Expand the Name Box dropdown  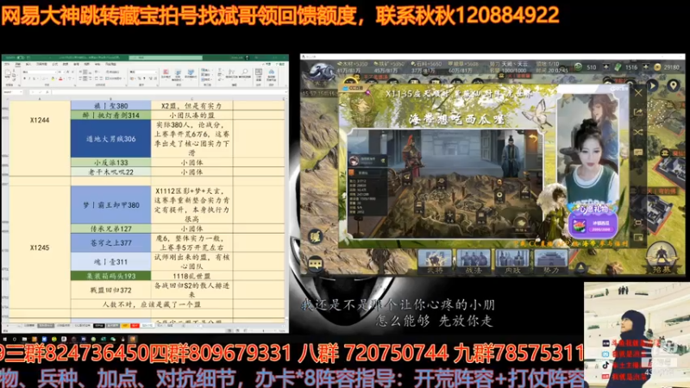point(21,92)
